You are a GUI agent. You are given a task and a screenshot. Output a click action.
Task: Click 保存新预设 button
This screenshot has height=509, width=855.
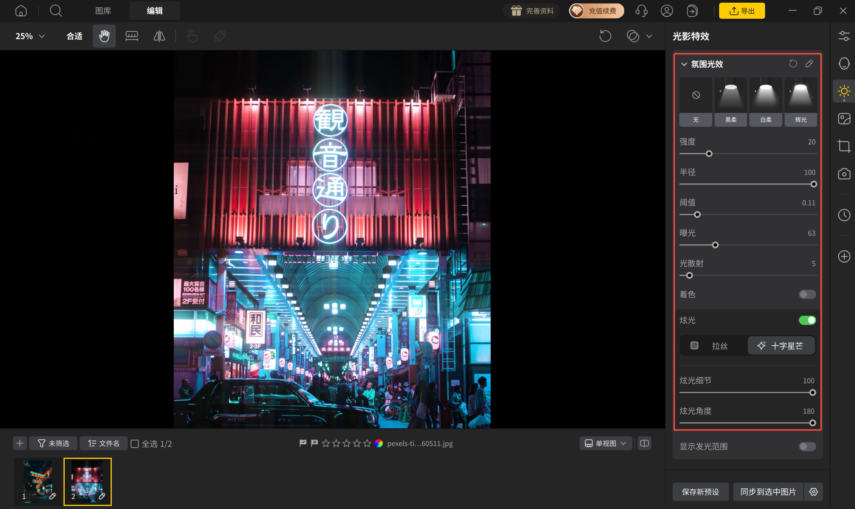pos(700,492)
